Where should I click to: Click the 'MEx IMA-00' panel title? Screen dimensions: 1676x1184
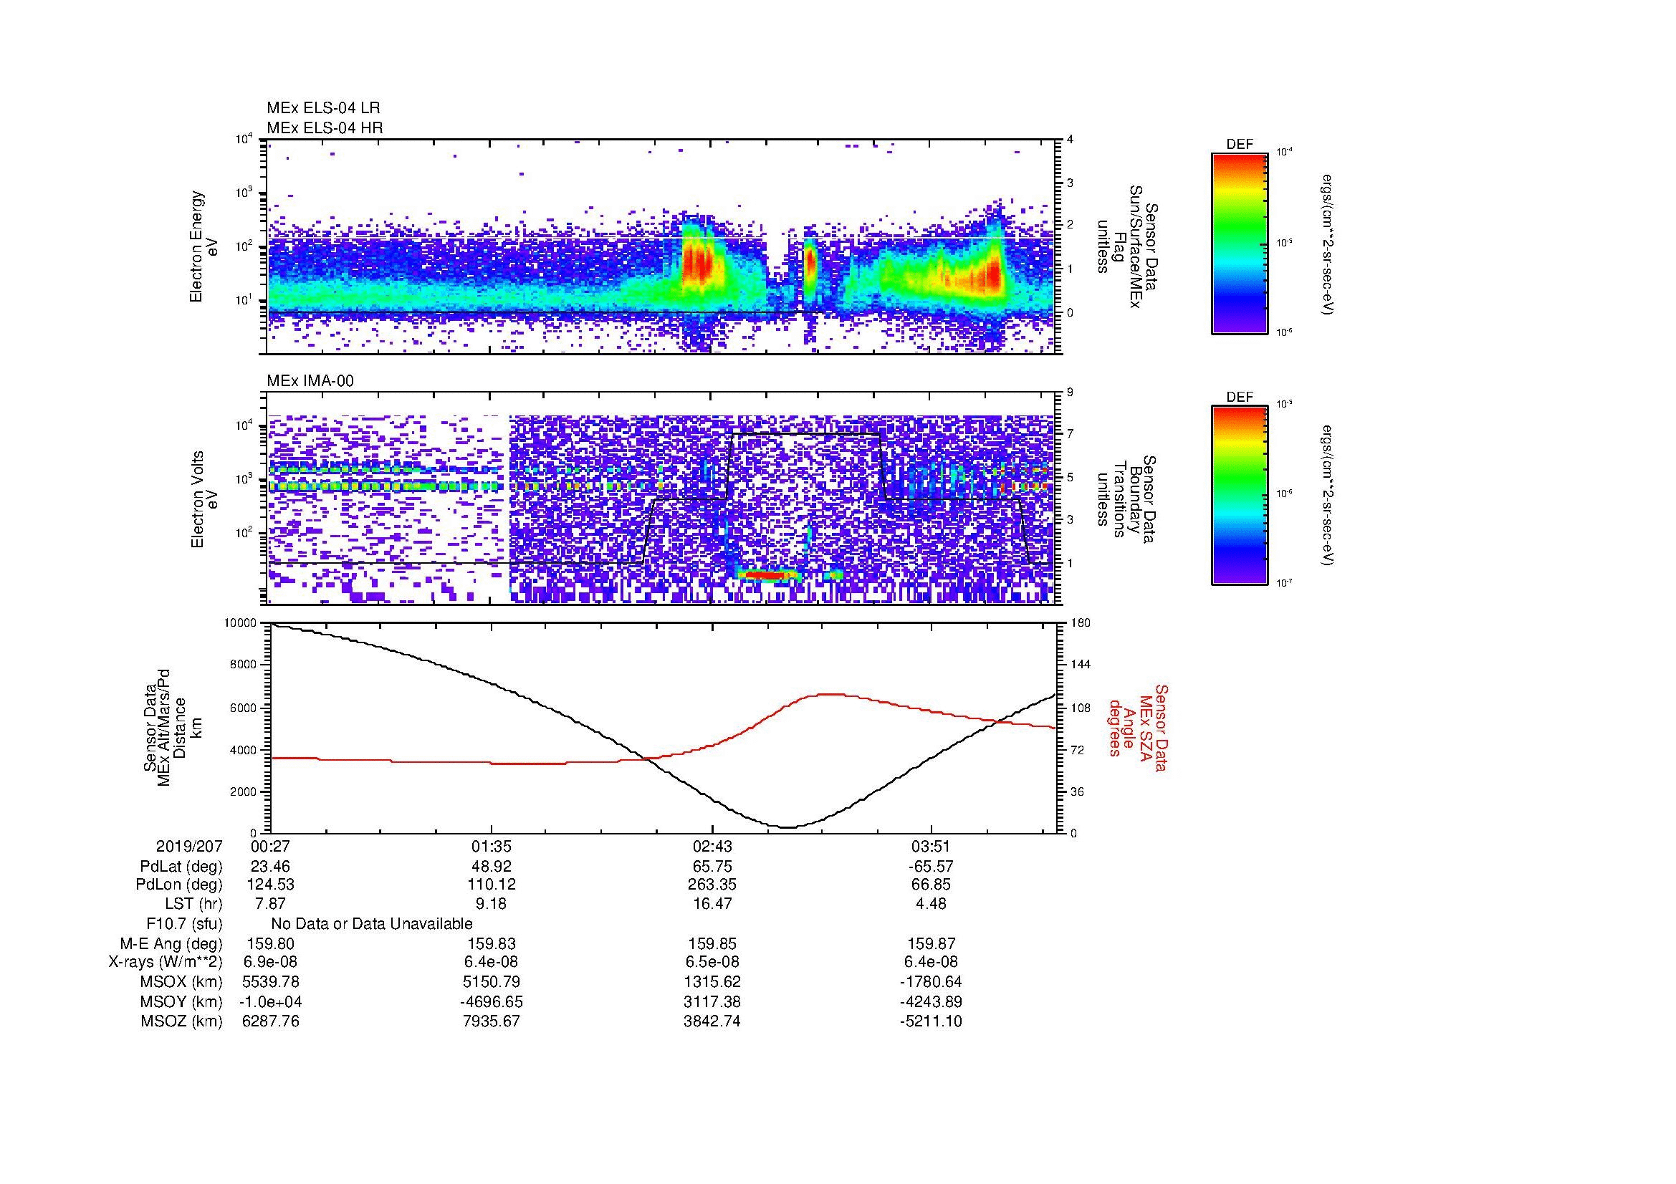(310, 381)
